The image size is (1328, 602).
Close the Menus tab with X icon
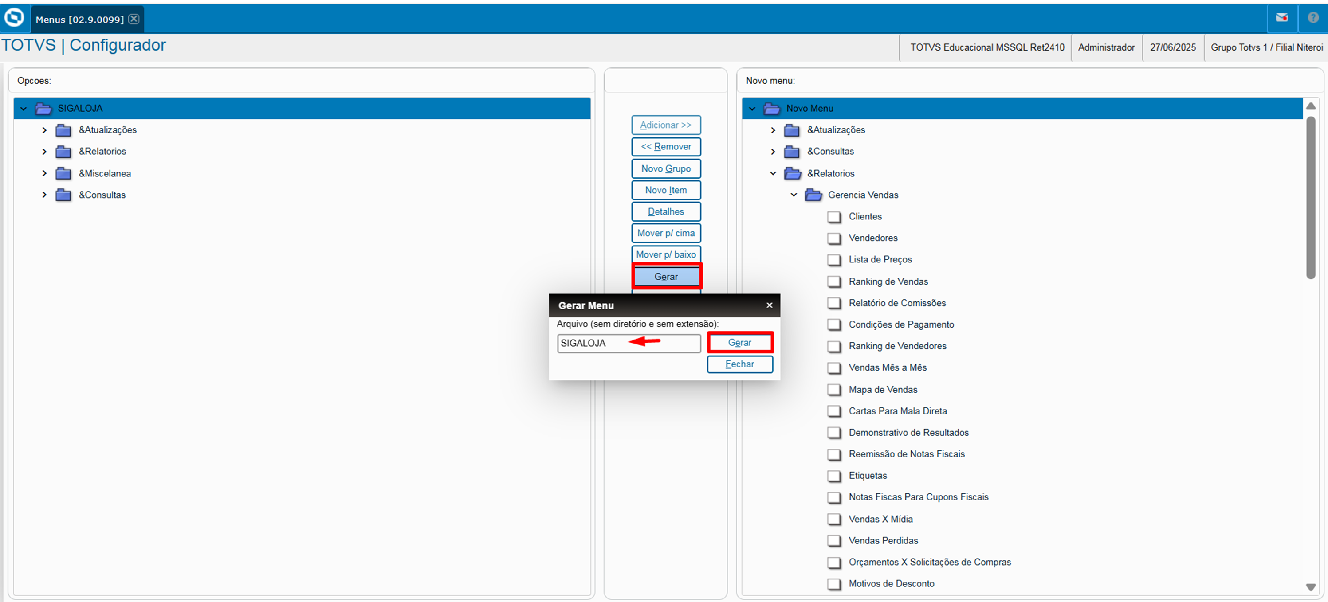(x=134, y=19)
